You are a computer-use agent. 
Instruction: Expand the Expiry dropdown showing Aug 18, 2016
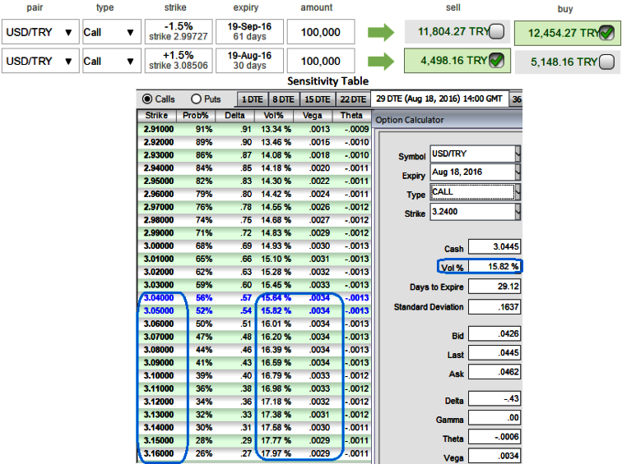pos(517,174)
